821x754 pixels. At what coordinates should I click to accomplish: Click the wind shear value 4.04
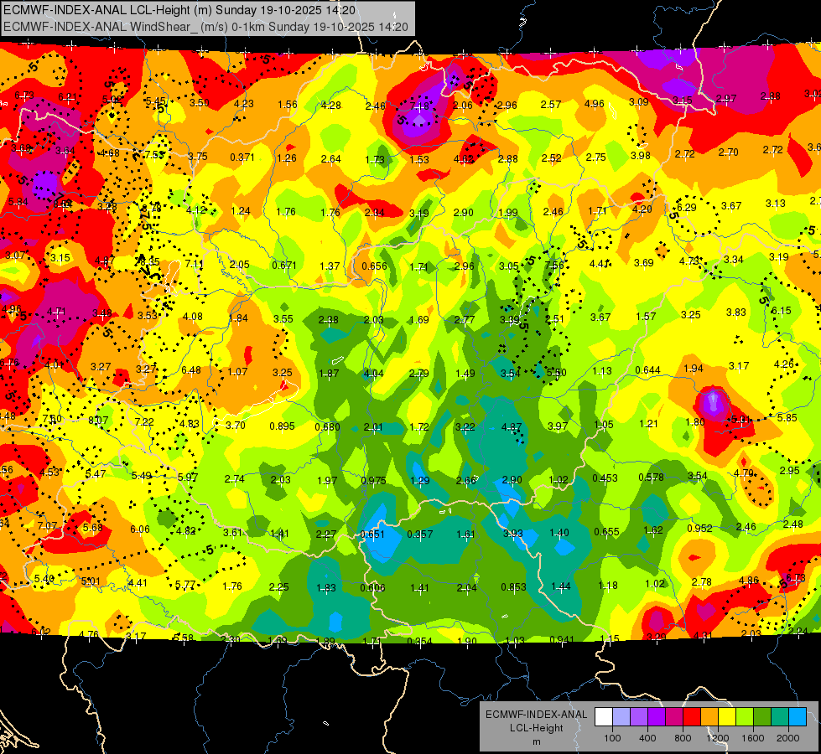[x=373, y=374]
